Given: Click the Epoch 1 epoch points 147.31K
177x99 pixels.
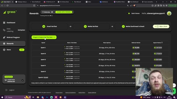Looking at the screenshot, I should (158, 48).
